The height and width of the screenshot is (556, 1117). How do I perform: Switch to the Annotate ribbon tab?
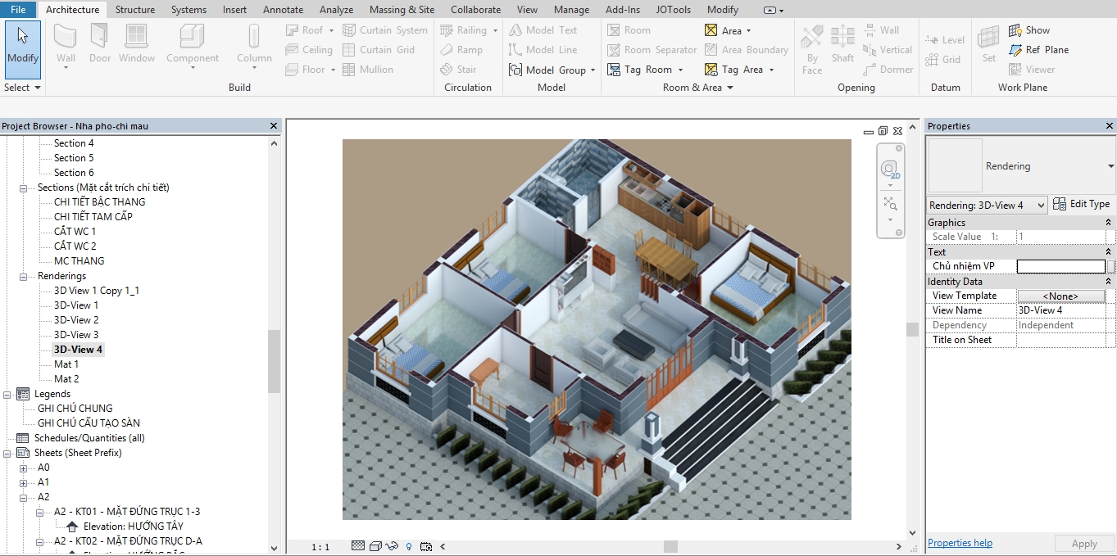point(283,10)
